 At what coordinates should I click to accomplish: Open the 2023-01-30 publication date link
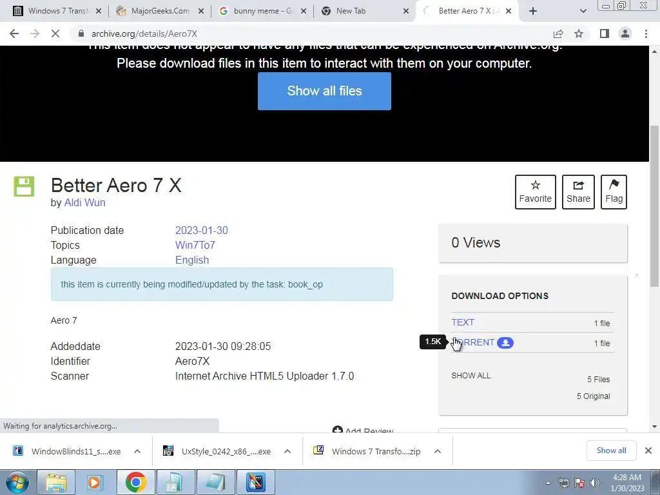click(201, 230)
